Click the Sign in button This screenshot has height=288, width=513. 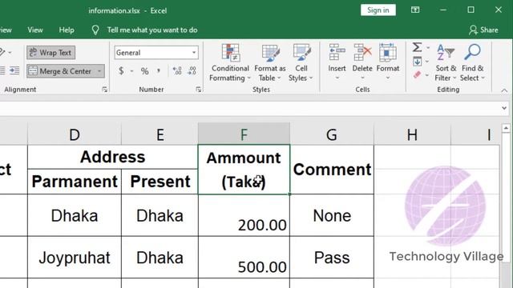[378, 10]
